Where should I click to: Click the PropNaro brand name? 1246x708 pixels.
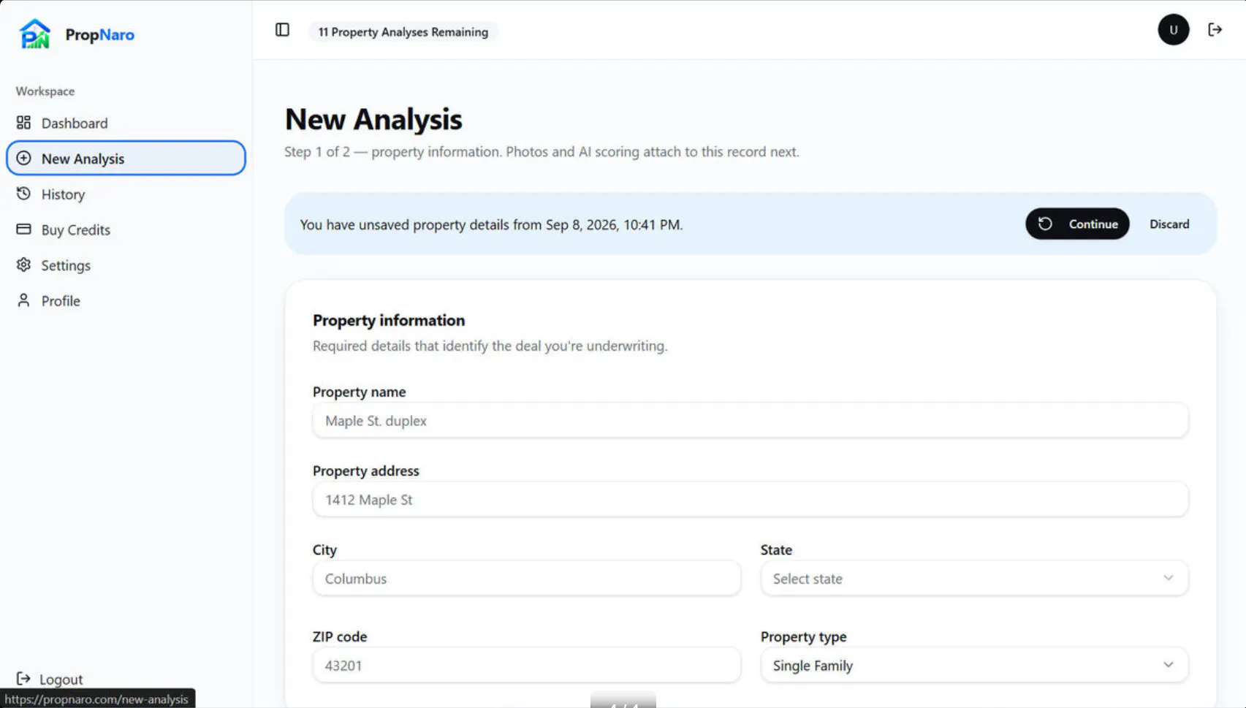[x=100, y=34]
